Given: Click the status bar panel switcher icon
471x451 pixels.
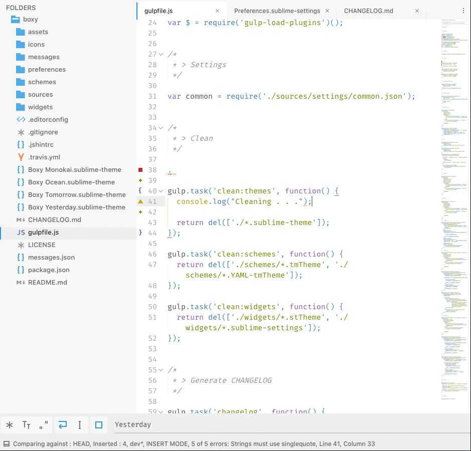Looking at the screenshot, I should (7, 444).
